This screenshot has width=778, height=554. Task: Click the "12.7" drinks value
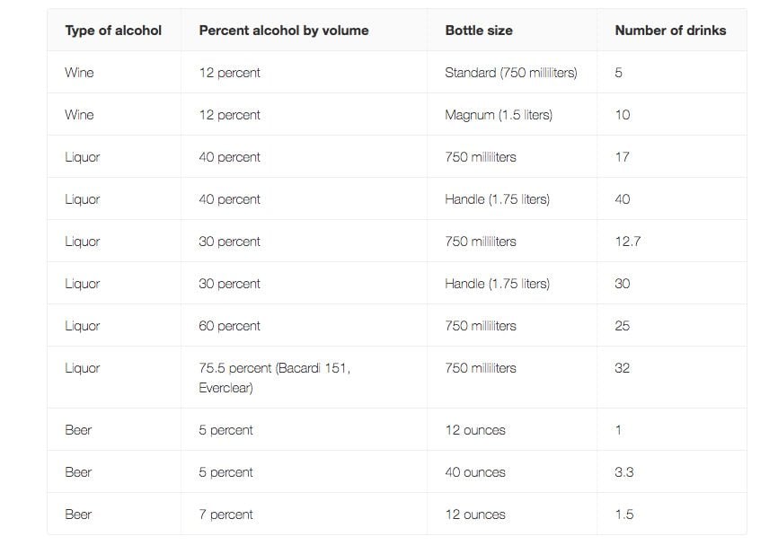(627, 242)
